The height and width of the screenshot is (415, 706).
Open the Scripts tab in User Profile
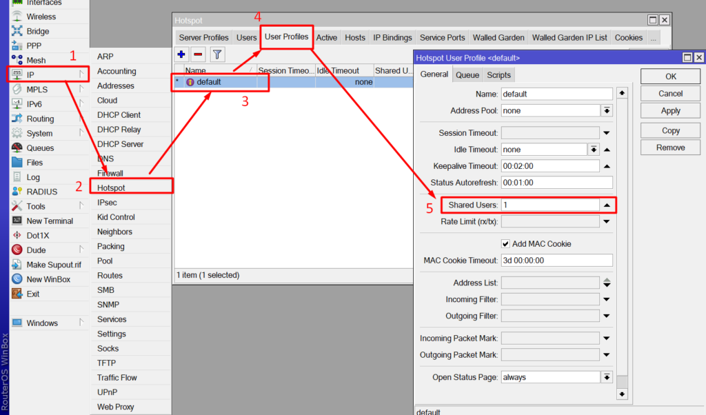tap(499, 75)
